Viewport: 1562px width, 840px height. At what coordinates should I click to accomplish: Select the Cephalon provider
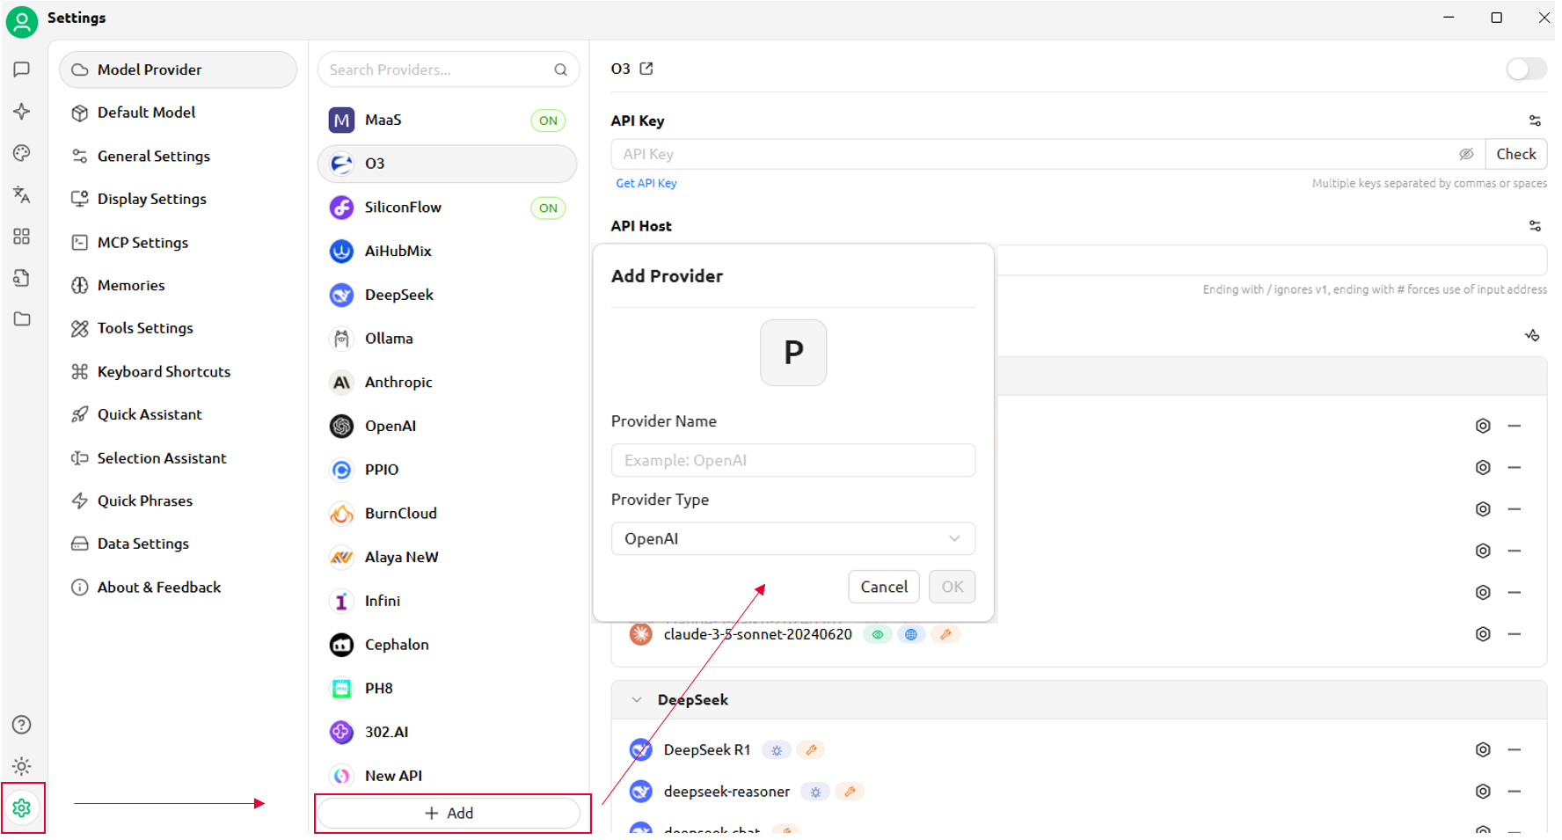tap(448, 645)
